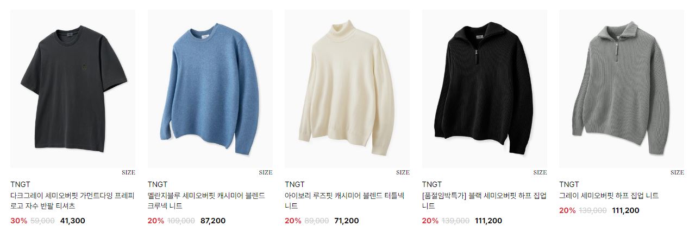This screenshot has height=245, width=689.
Task: Open product title 다크그레이 세미오버핏 가먼트다잉 티셔츠
Action: tap(72, 201)
